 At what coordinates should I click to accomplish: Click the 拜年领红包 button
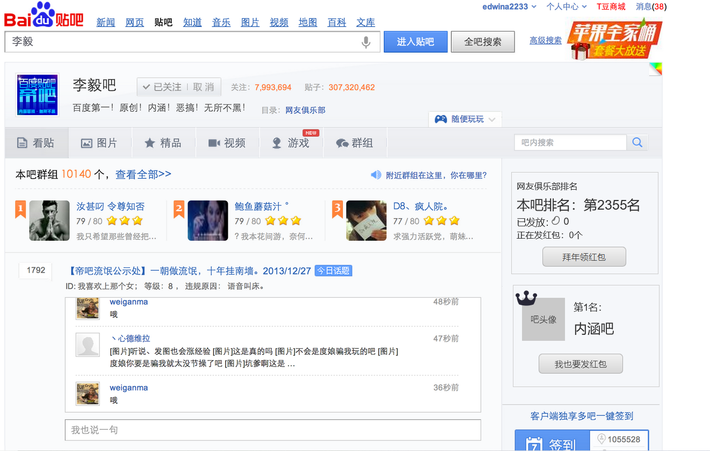(584, 257)
